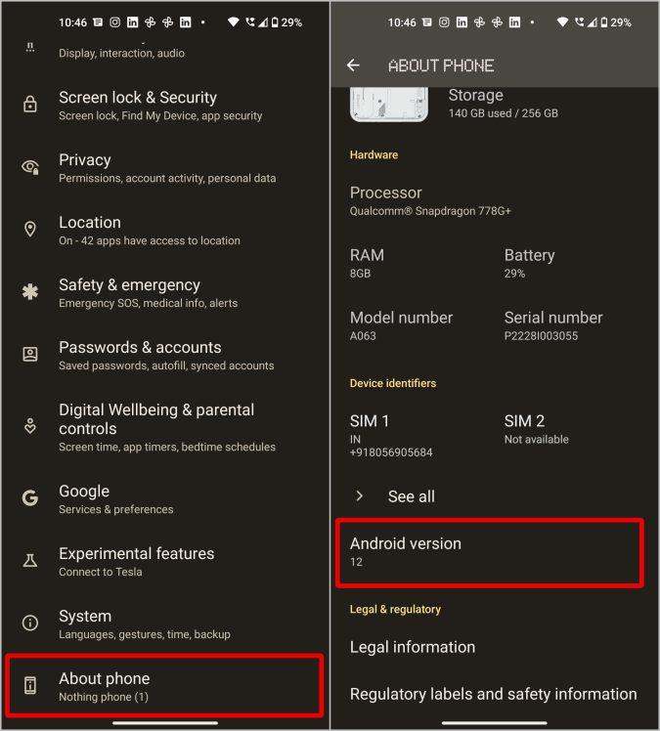This screenshot has width=660, height=731.
Task: Tap the Google G icon
Action: [30, 497]
